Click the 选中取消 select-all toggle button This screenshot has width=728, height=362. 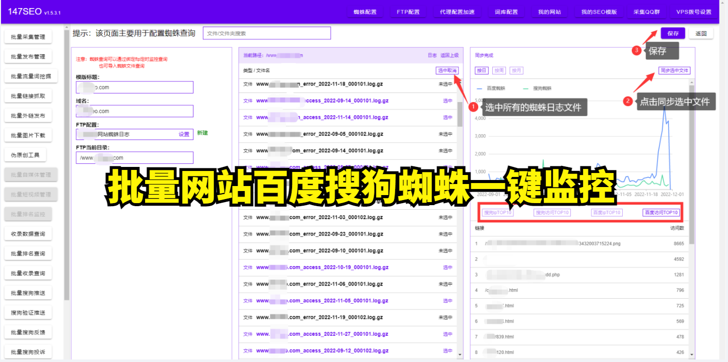click(x=447, y=71)
